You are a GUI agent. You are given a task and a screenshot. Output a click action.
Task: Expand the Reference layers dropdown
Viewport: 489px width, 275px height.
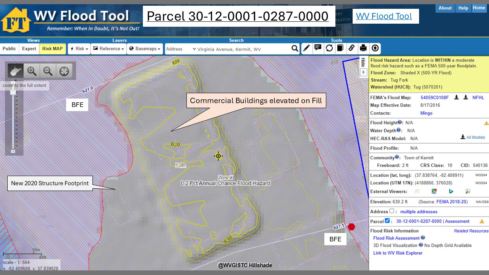click(x=108, y=49)
